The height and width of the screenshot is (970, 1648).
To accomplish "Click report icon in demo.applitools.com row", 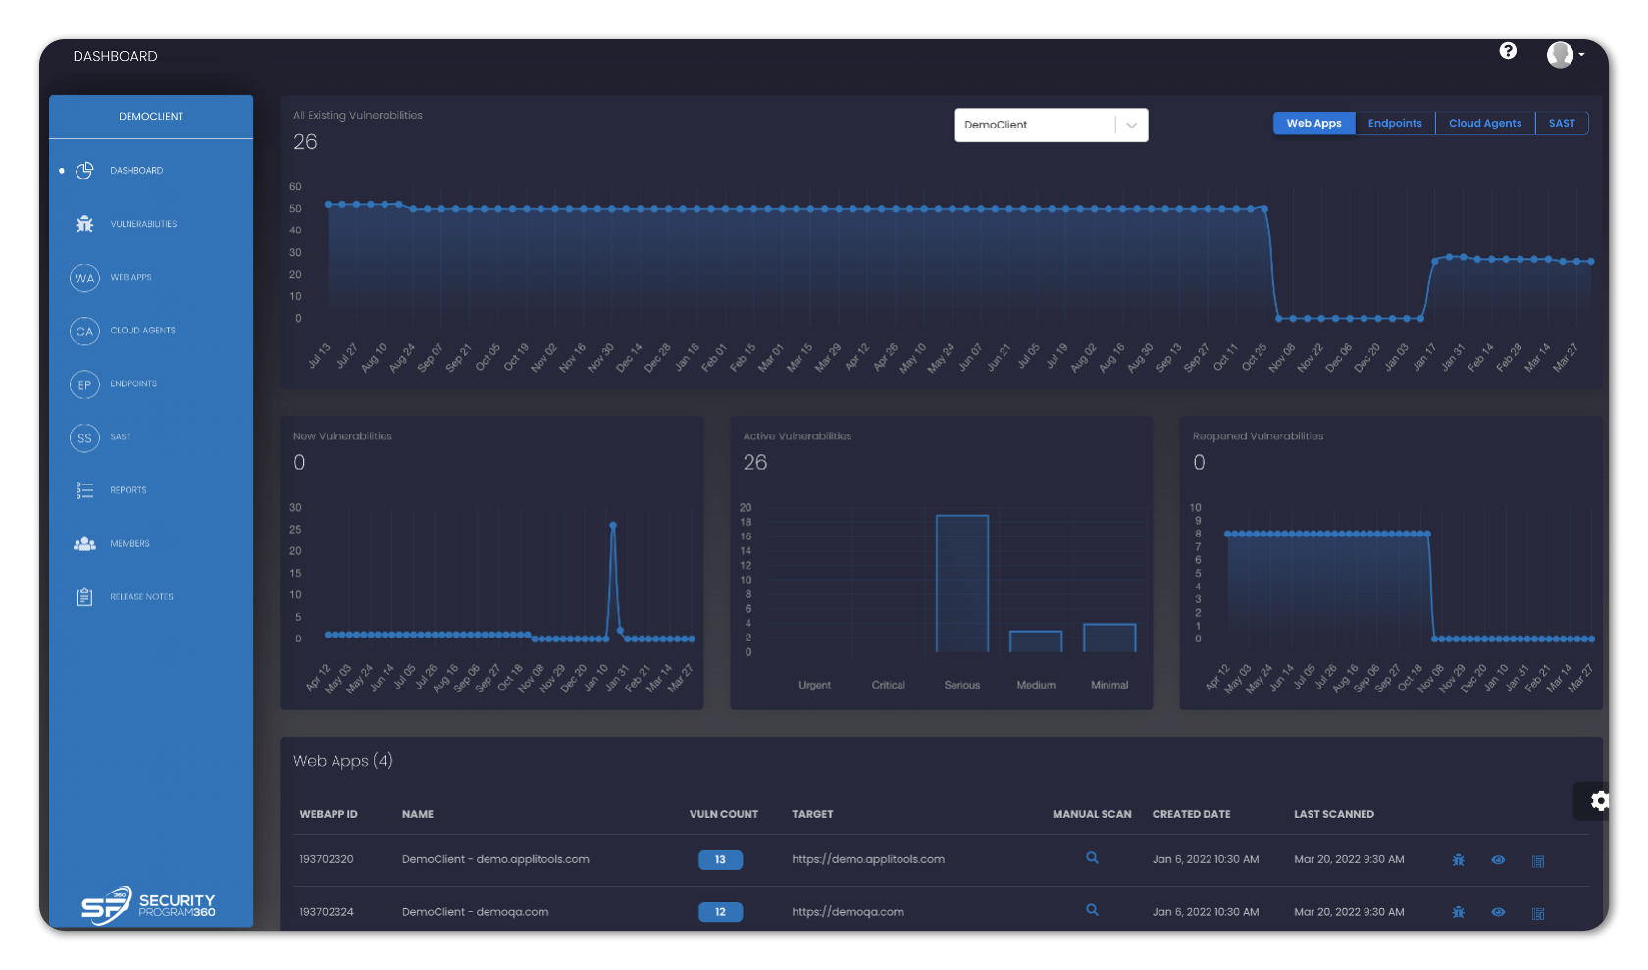I will coord(1538,861).
